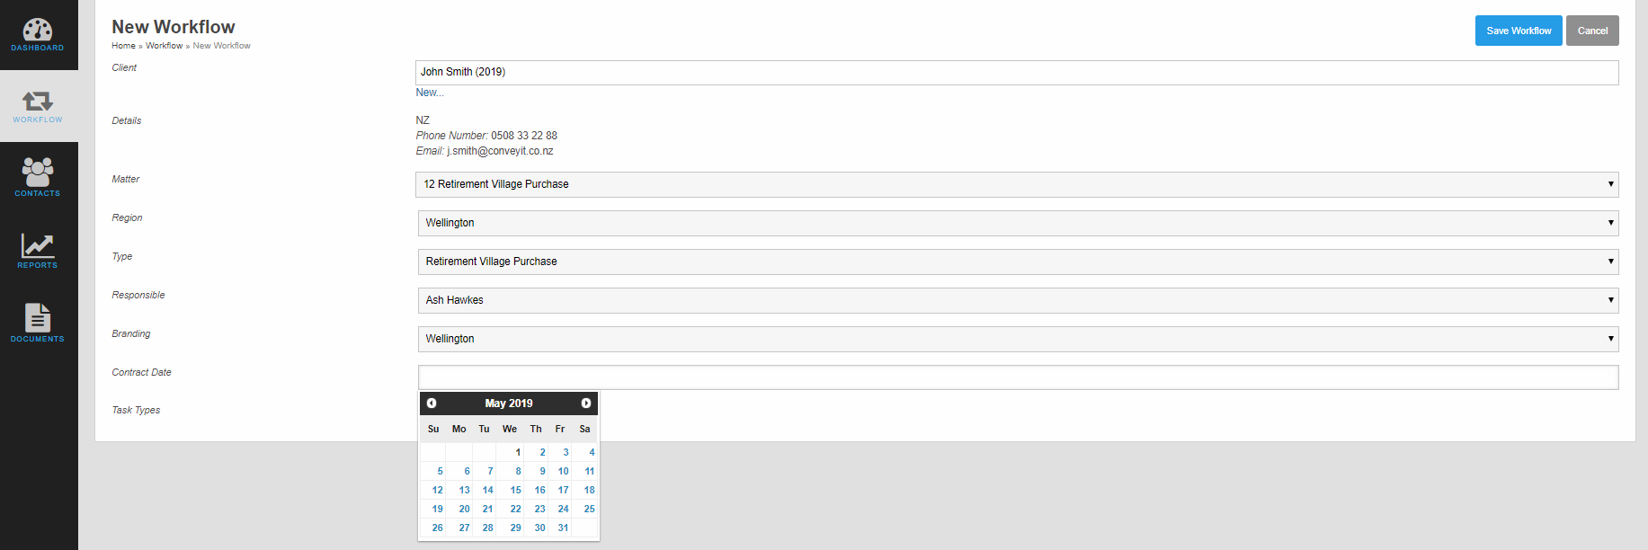
Task: Pick May 31 in the date picker
Action: [x=563, y=528]
